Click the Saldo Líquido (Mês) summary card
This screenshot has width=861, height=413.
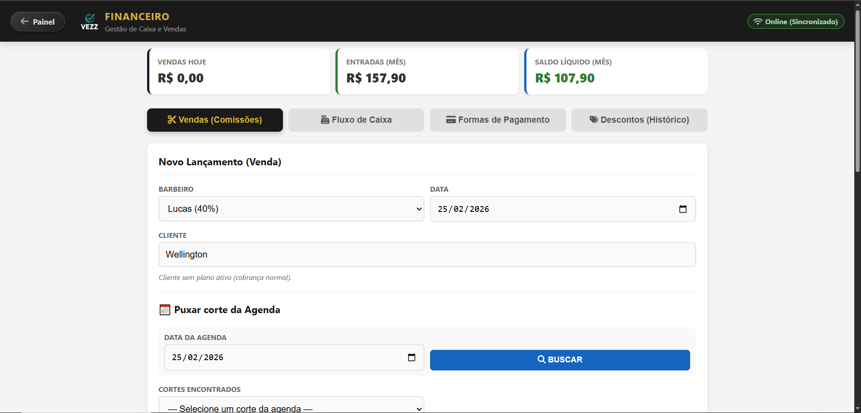click(616, 72)
